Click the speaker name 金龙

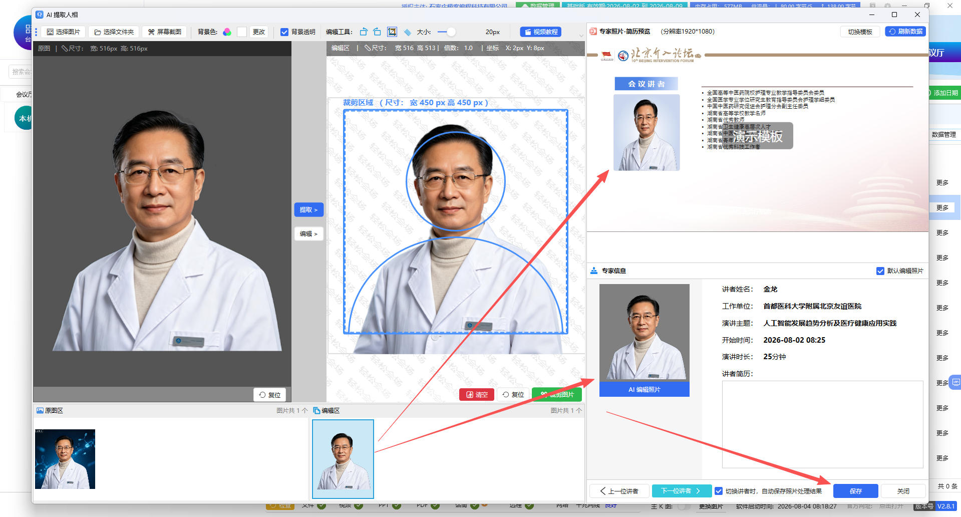coord(770,289)
